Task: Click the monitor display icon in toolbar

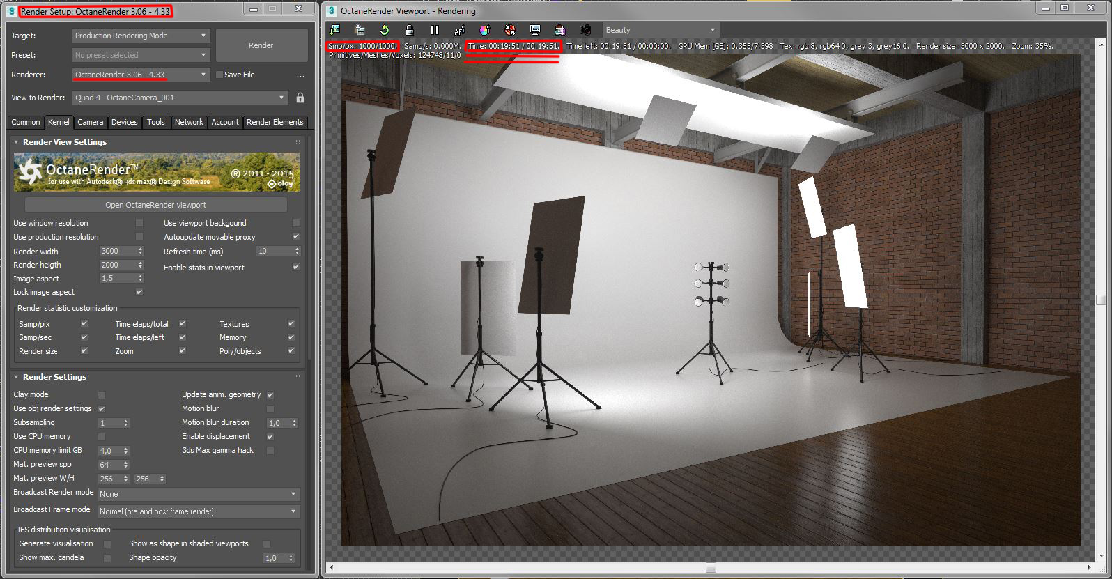Action: [x=535, y=30]
